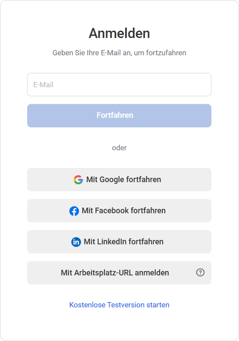
Task: Focus the E-Mail input field
Action: point(119,85)
